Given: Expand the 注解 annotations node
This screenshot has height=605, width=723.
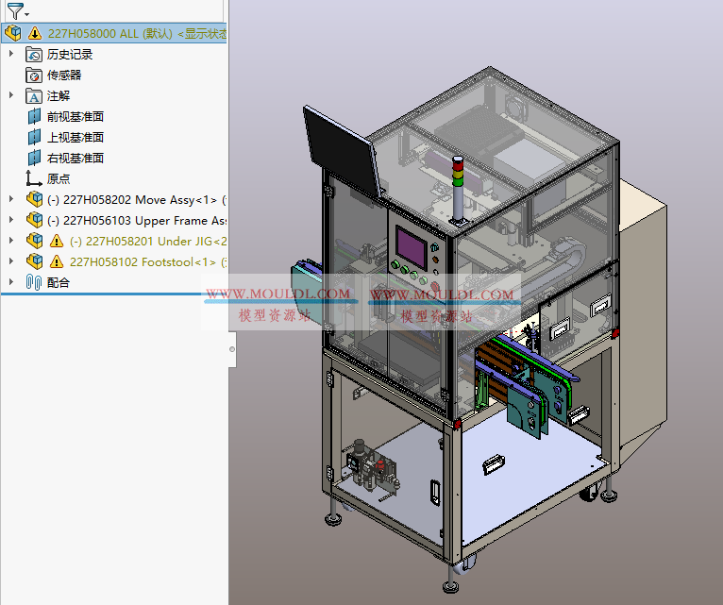Looking at the screenshot, I should coord(11,95).
